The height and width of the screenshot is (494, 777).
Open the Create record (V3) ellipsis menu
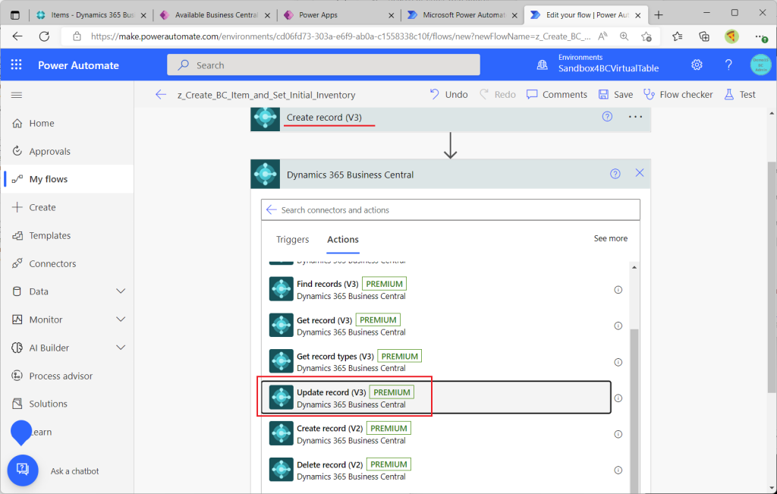point(635,117)
